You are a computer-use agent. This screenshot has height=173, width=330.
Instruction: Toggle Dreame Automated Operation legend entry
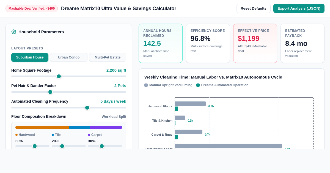222,85
